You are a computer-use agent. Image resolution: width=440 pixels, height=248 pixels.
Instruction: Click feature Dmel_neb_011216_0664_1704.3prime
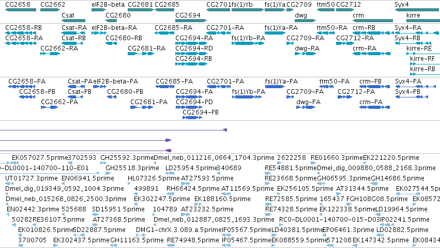tap(214, 158)
